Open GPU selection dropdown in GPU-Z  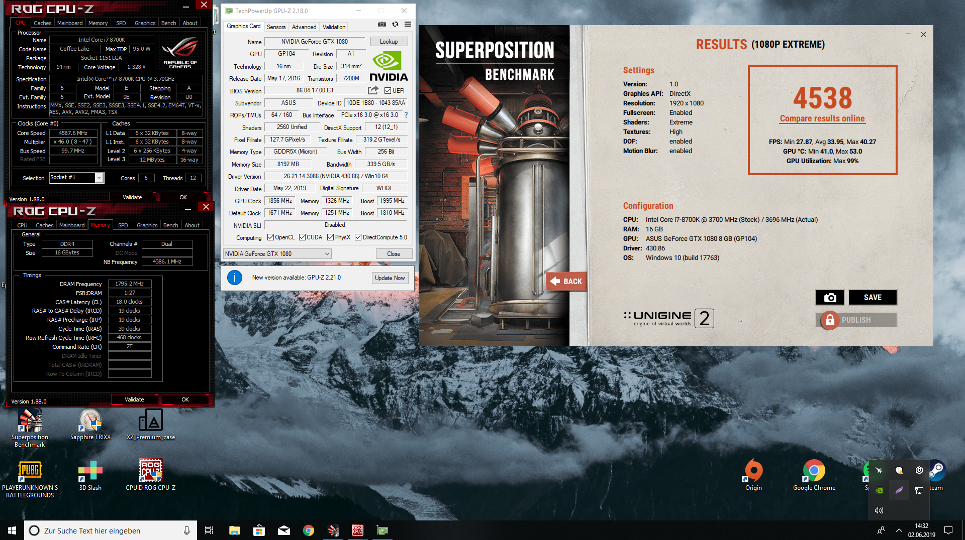click(x=277, y=254)
